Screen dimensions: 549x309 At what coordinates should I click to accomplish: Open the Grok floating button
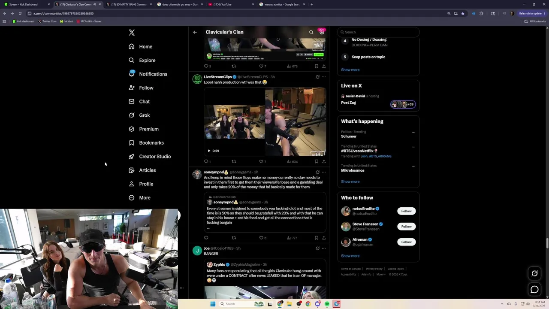point(534,273)
